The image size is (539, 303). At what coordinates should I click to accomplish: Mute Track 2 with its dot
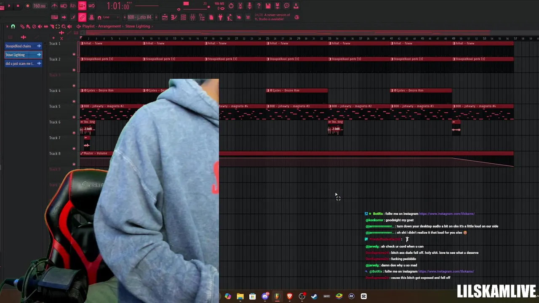click(x=74, y=69)
